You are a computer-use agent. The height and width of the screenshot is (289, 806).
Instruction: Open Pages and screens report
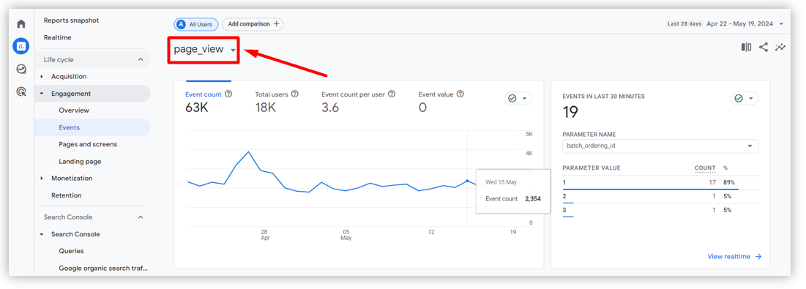click(x=88, y=144)
